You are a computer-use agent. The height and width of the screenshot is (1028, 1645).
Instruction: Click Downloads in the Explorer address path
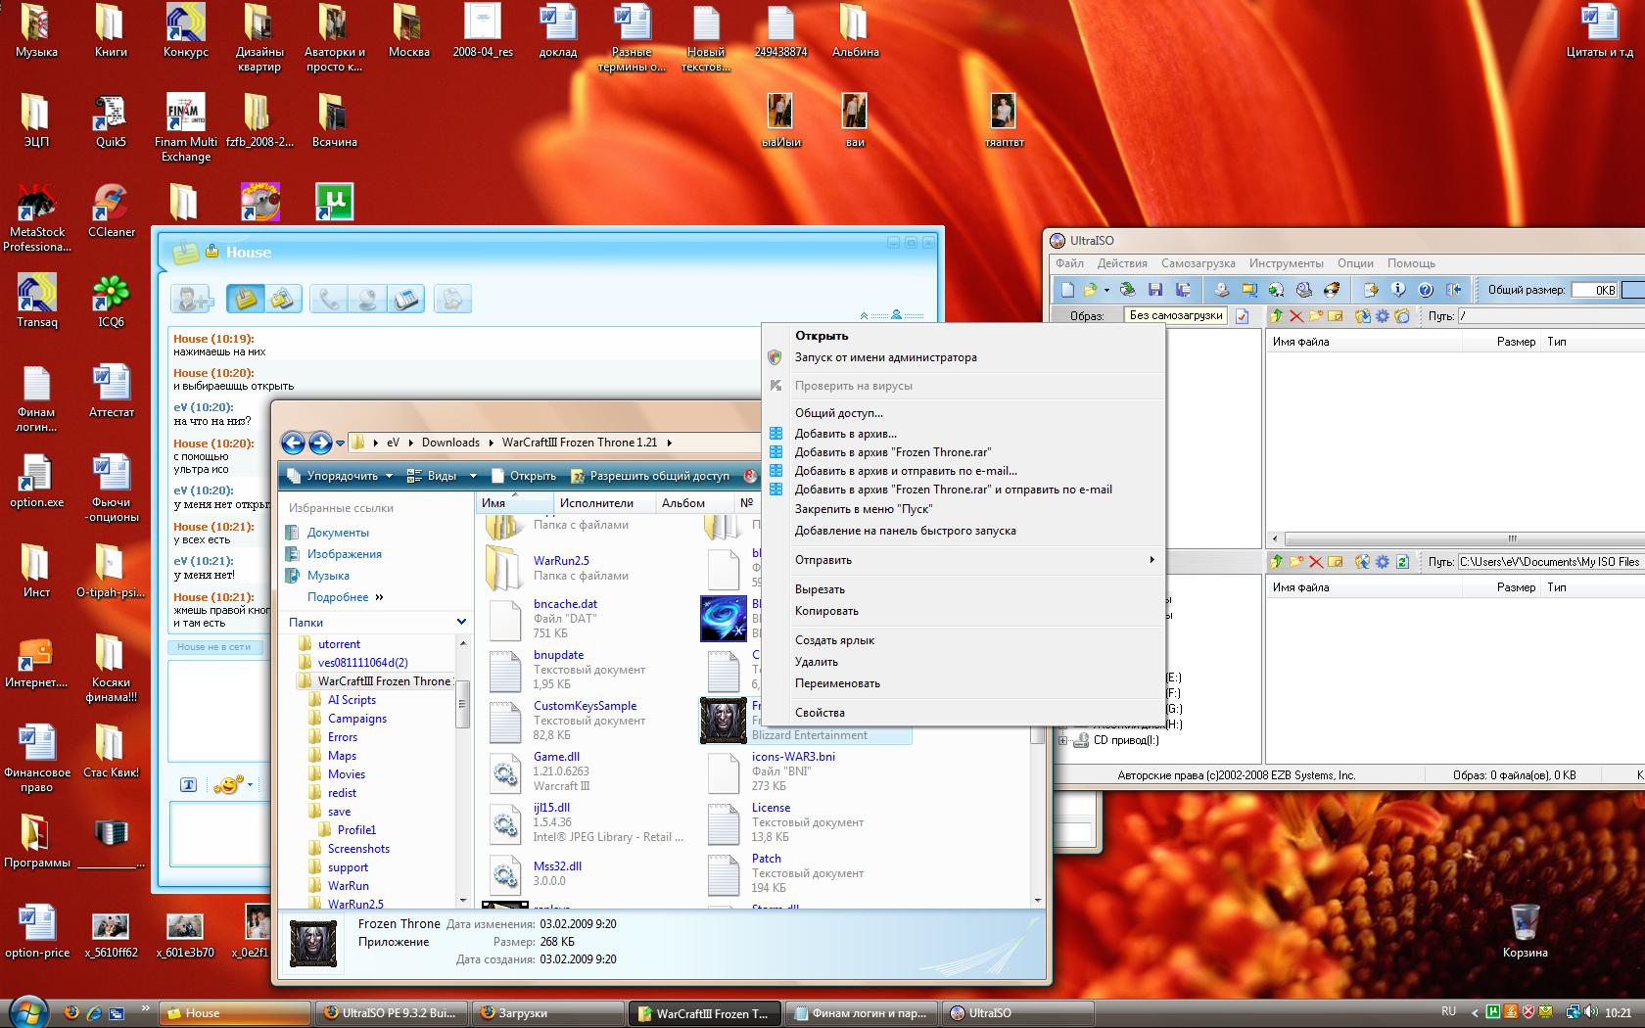pos(450,443)
